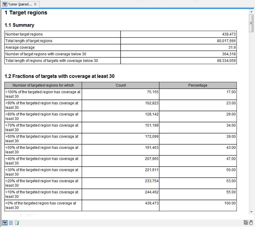
Task: Select the Show Report view icon
Action: coord(5,222)
